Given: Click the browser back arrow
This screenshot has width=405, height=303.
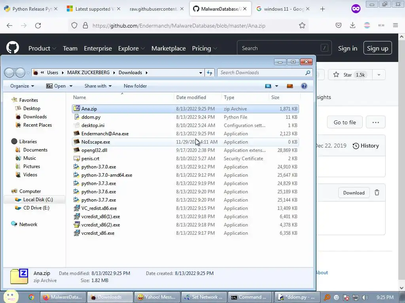Looking at the screenshot, I should click(9, 26).
